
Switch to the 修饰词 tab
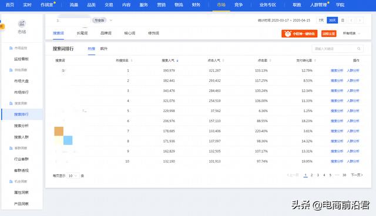[153, 33]
